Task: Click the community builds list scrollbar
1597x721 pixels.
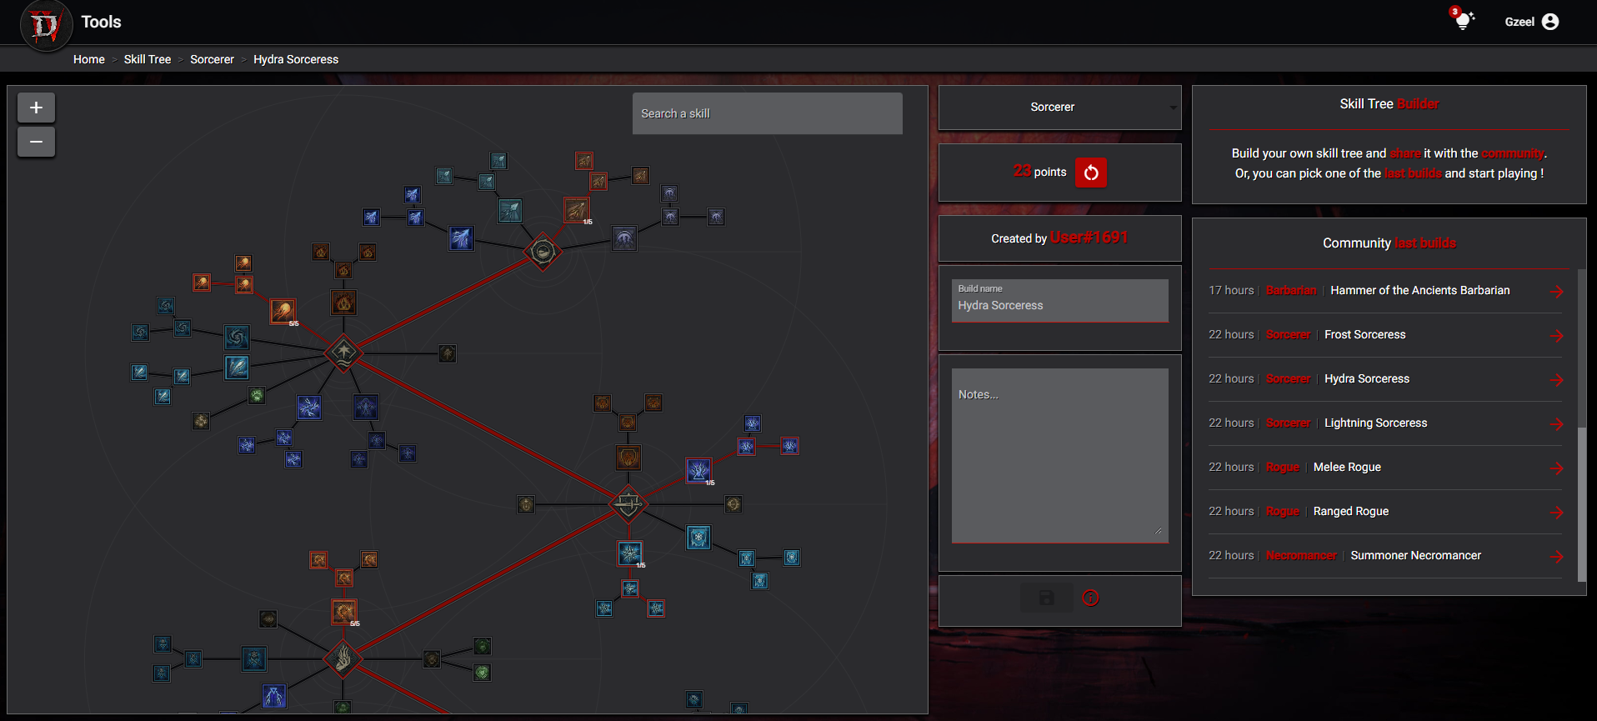Action: click(x=1582, y=504)
